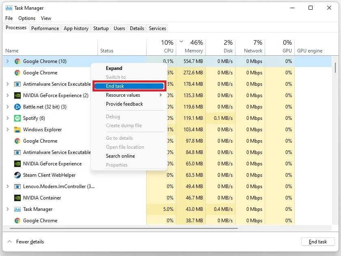Select Expand in the context menu

tap(114, 68)
